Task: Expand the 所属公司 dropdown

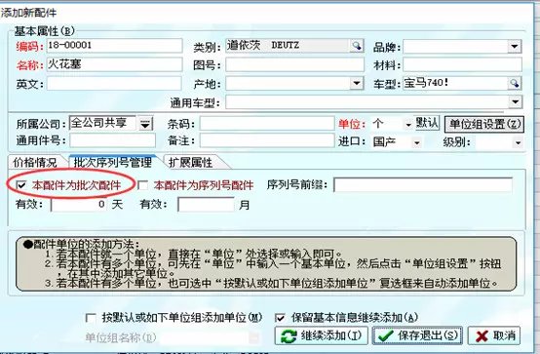Action: (145, 124)
